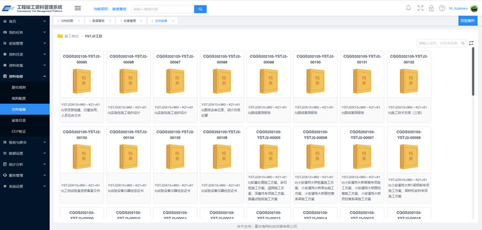
Task: Click the blue 页签操作 button
Action: 468,21
